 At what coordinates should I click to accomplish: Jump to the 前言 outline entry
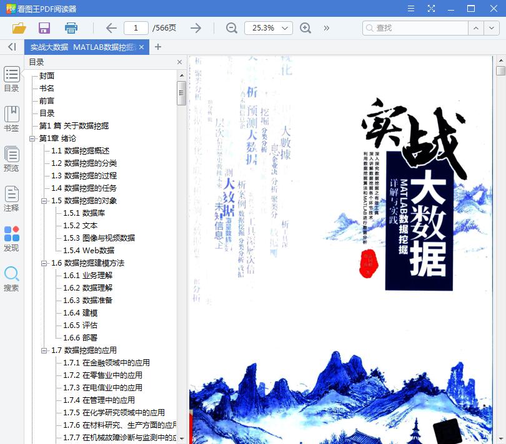point(47,101)
